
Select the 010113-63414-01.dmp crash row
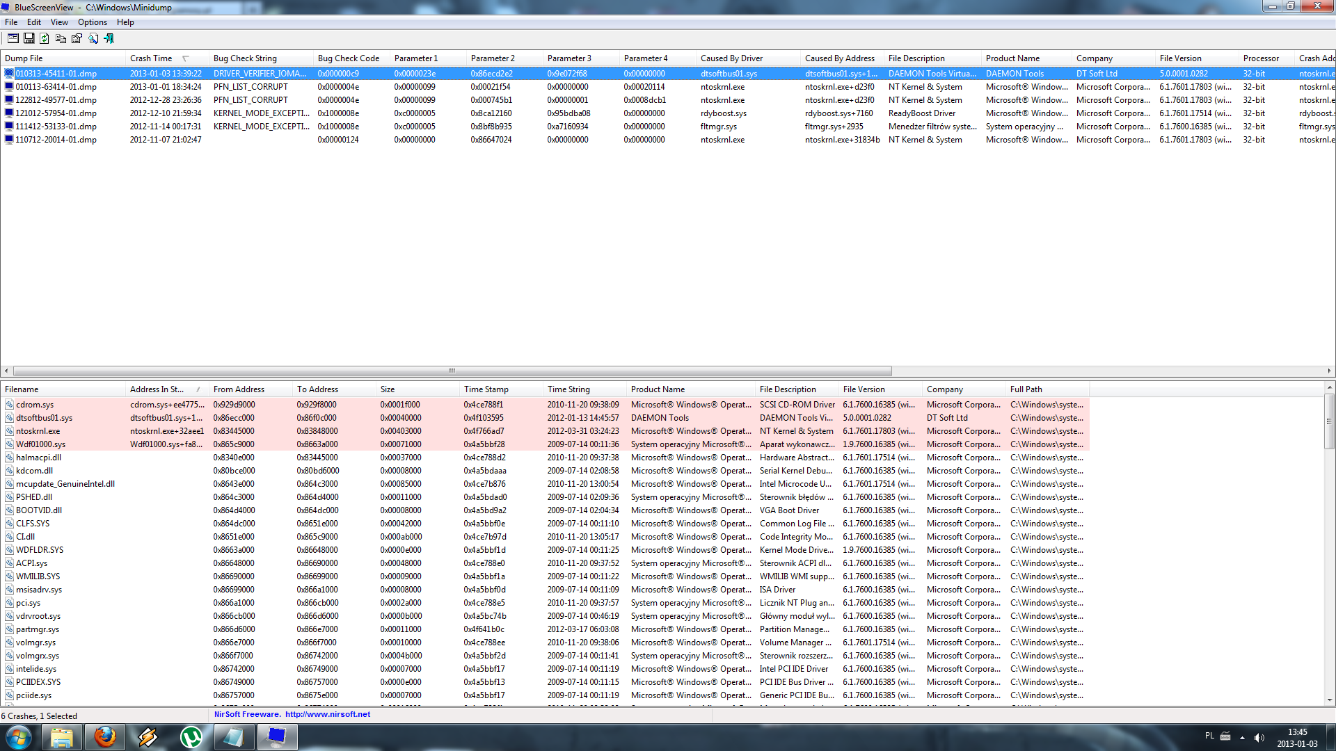pos(668,87)
